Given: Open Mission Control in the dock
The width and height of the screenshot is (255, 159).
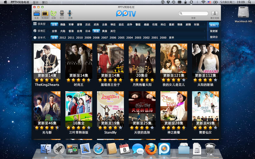Looking at the screenshot, I should click(72, 149).
